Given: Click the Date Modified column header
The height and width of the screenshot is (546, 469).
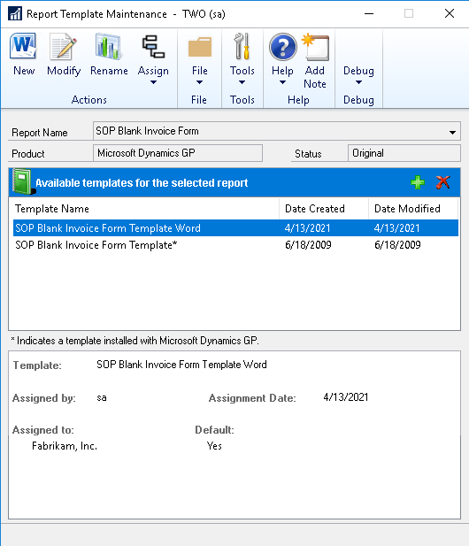Looking at the screenshot, I should 413,209.
